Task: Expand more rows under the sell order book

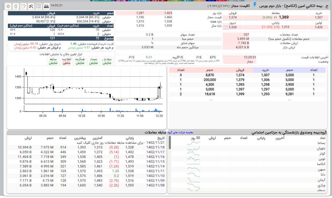Action: coord(211,100)
